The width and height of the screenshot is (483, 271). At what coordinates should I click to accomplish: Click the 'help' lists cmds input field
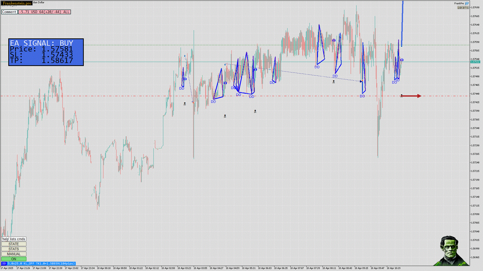[14, 239]
